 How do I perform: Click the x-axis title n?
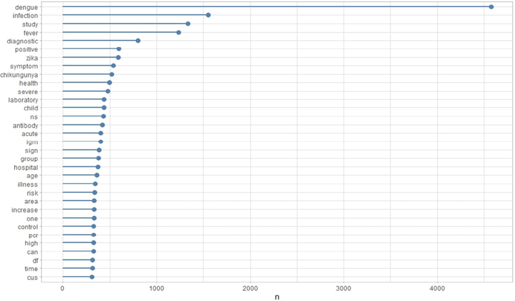[278, 296]
